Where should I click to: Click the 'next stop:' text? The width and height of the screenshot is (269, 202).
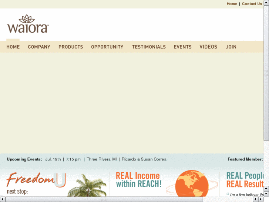point(17,191)
